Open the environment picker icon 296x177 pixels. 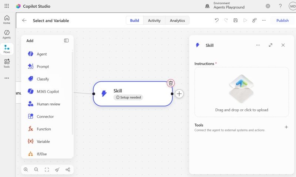pos(207,6)
